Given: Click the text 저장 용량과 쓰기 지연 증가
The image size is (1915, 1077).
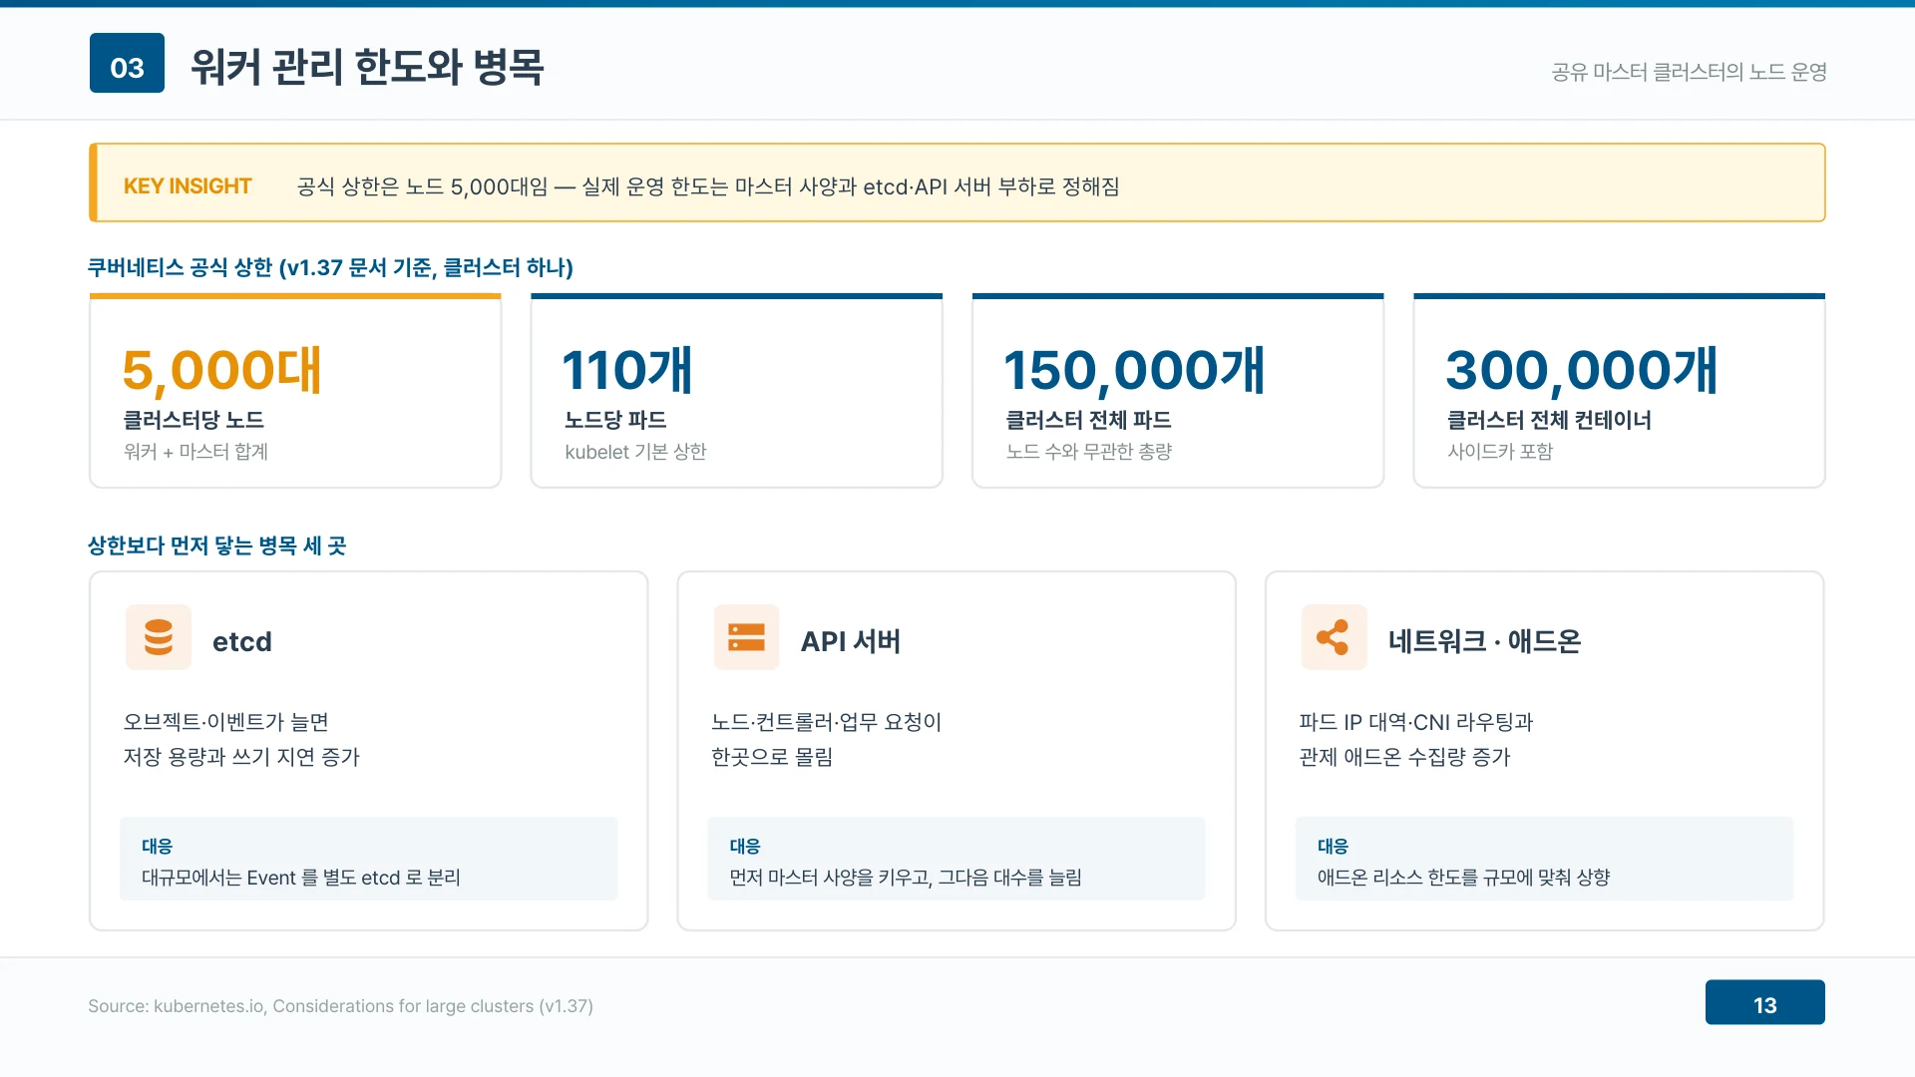Looking at the screenshot, I should 241,757.
